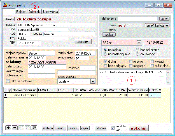The image size is (175, 136).
Task: Click the m16-10/0122 number field
Action: (156, 43)
